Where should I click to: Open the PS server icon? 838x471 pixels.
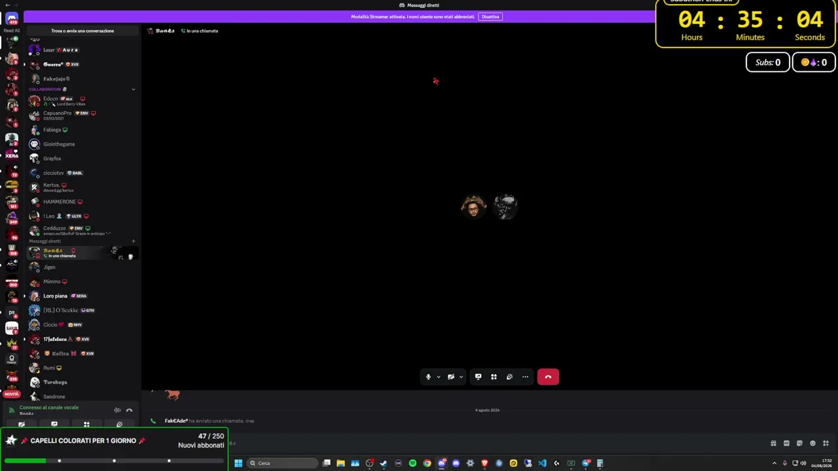(x=12, y=313)
